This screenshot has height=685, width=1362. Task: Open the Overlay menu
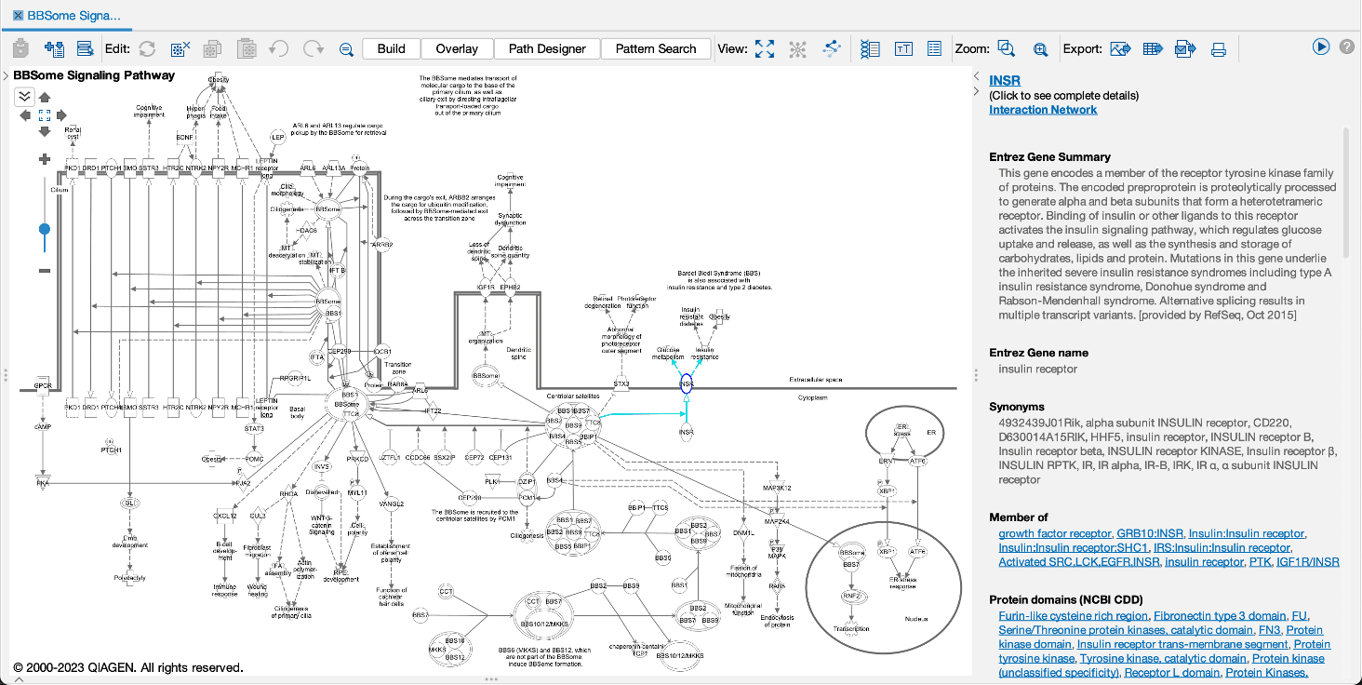(457, 48)
